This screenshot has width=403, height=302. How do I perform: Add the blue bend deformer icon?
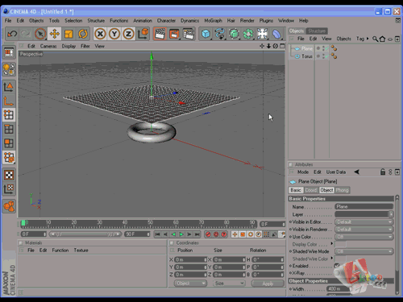click(276, 34)
